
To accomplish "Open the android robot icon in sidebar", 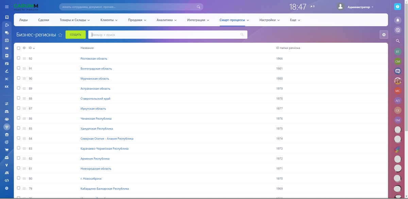I will [x=7, y=157].
